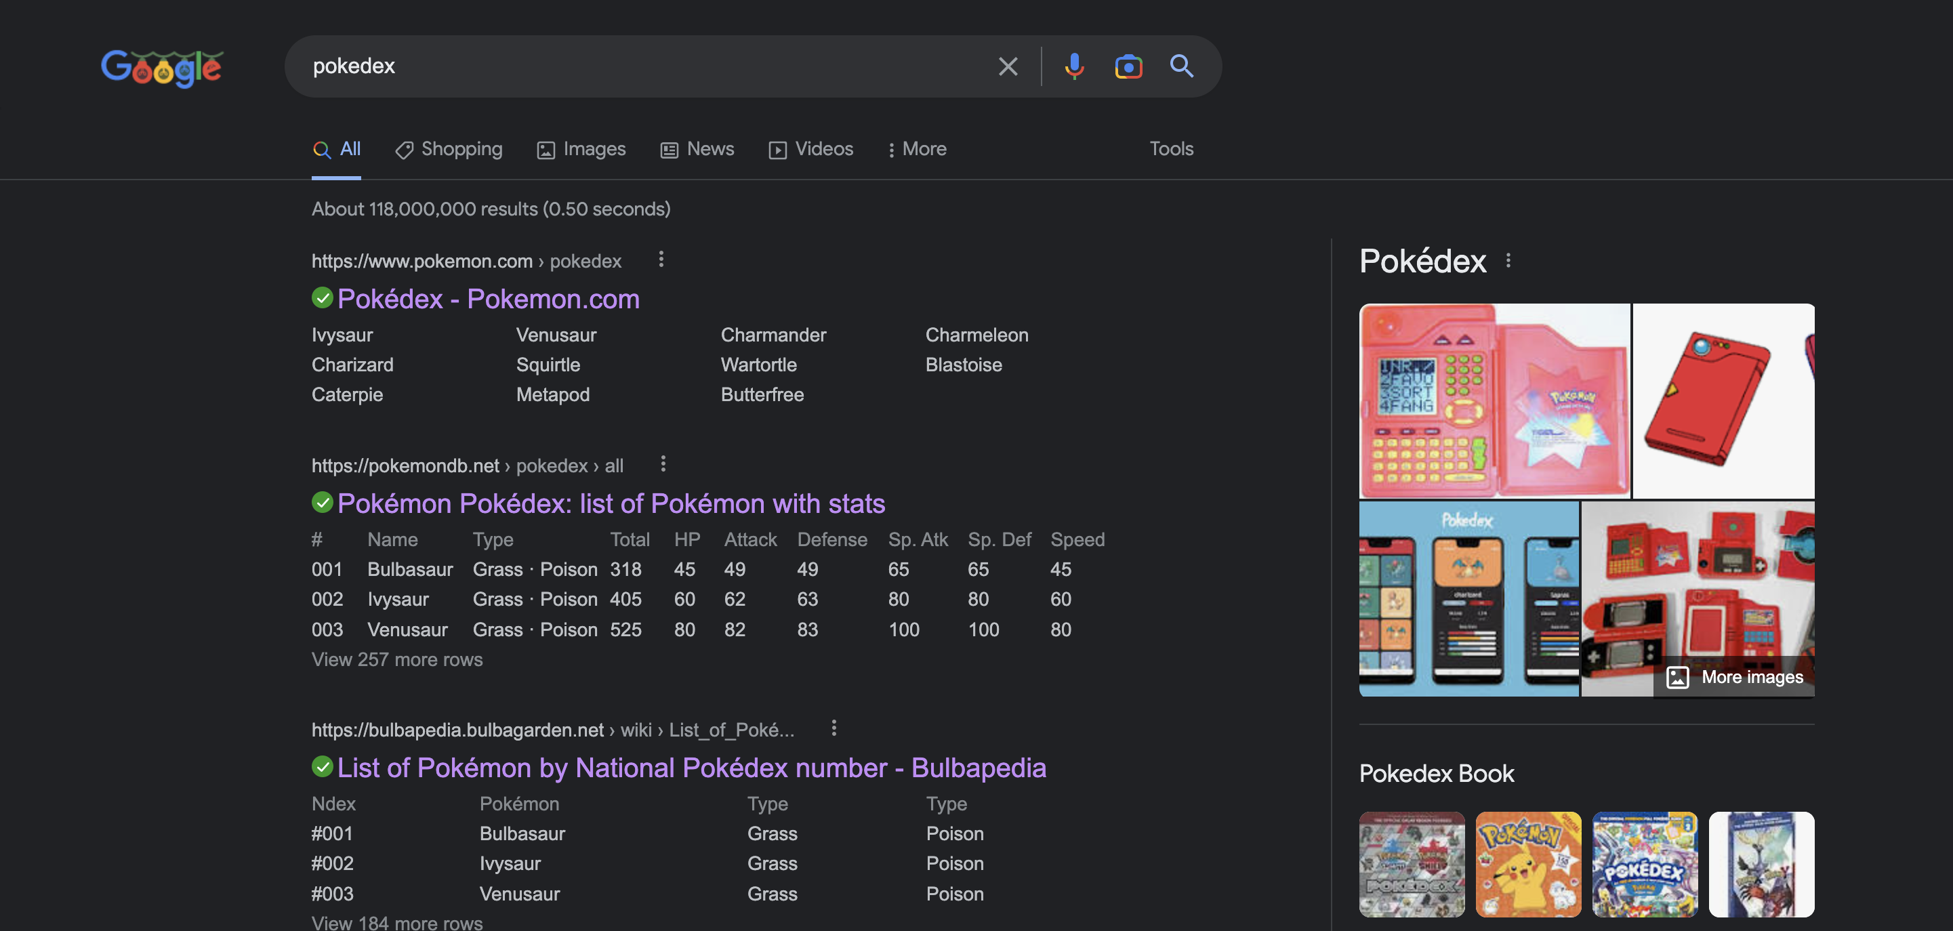Open the blue Pokédex book cover
The height and width of the screenshot is (931, 1953).
(x=1645, y=865)
